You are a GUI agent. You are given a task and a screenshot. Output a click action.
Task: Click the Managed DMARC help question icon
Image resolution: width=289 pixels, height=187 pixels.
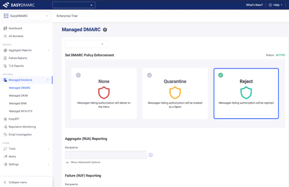pos(105,30)
